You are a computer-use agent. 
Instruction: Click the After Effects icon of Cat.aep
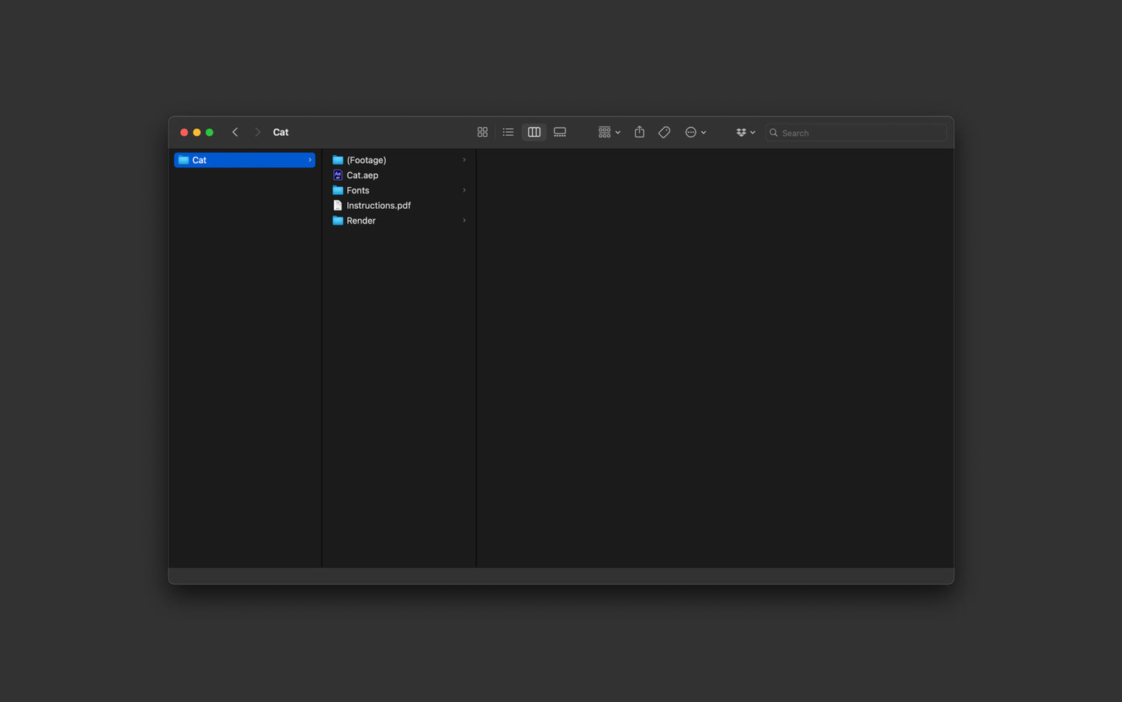point(338,175)
